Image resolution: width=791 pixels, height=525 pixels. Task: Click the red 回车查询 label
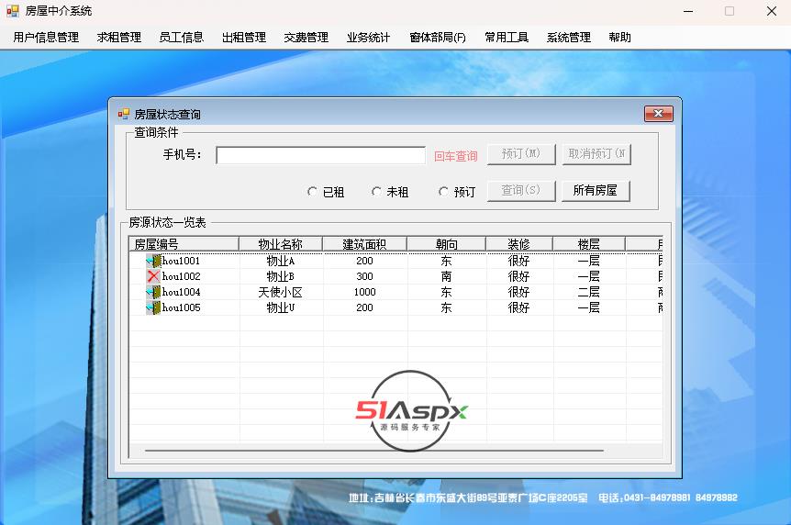[x=455, y=156]
